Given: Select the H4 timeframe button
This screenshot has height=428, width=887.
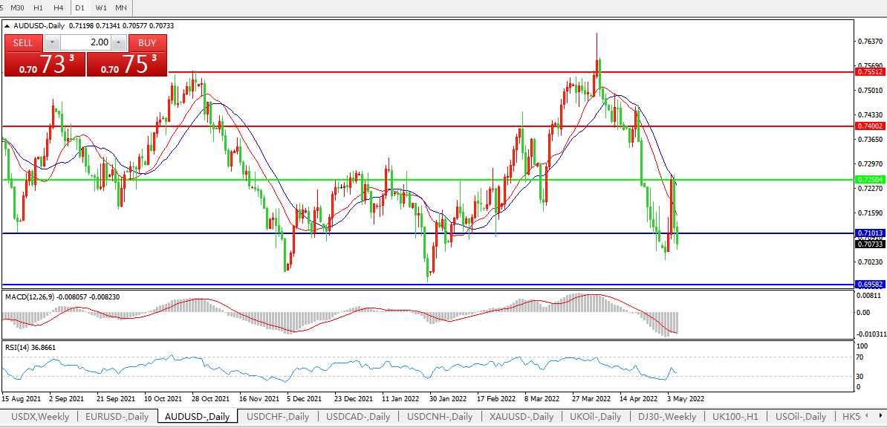Looking at the screenshot, I should click(59, 7).
